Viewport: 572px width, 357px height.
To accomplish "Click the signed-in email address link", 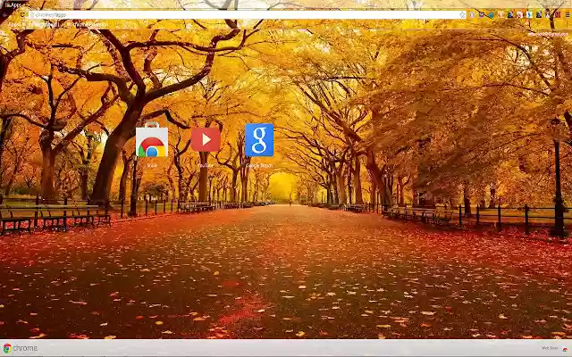I will 548,34.
